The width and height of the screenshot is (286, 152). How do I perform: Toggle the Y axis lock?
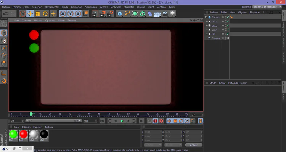coord(71,14)
